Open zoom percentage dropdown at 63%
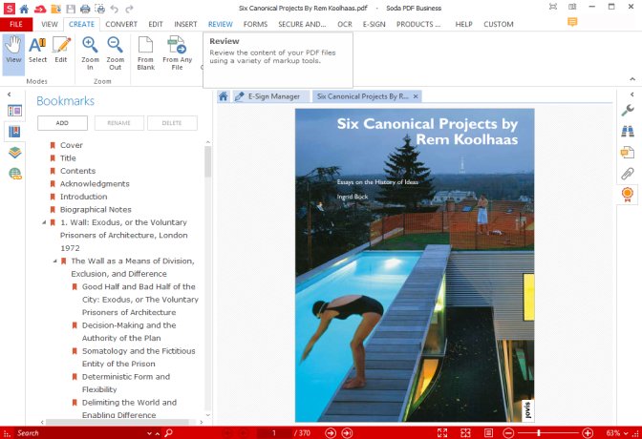The width and height of the screenshot is (642, 439). (626, 433)
